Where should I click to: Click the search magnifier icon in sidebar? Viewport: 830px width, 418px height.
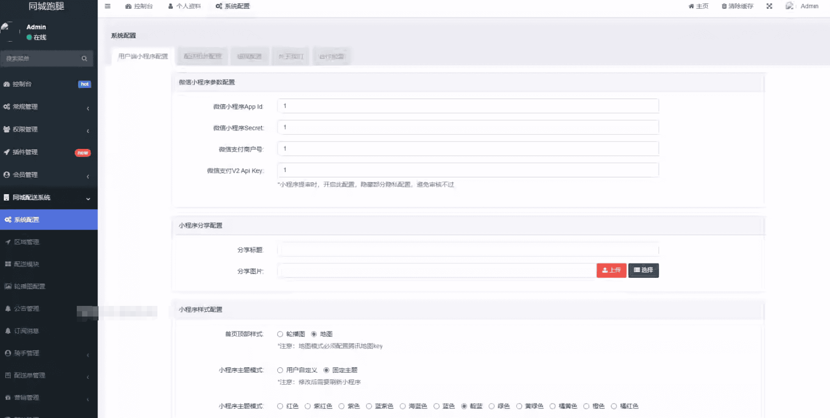84,58
